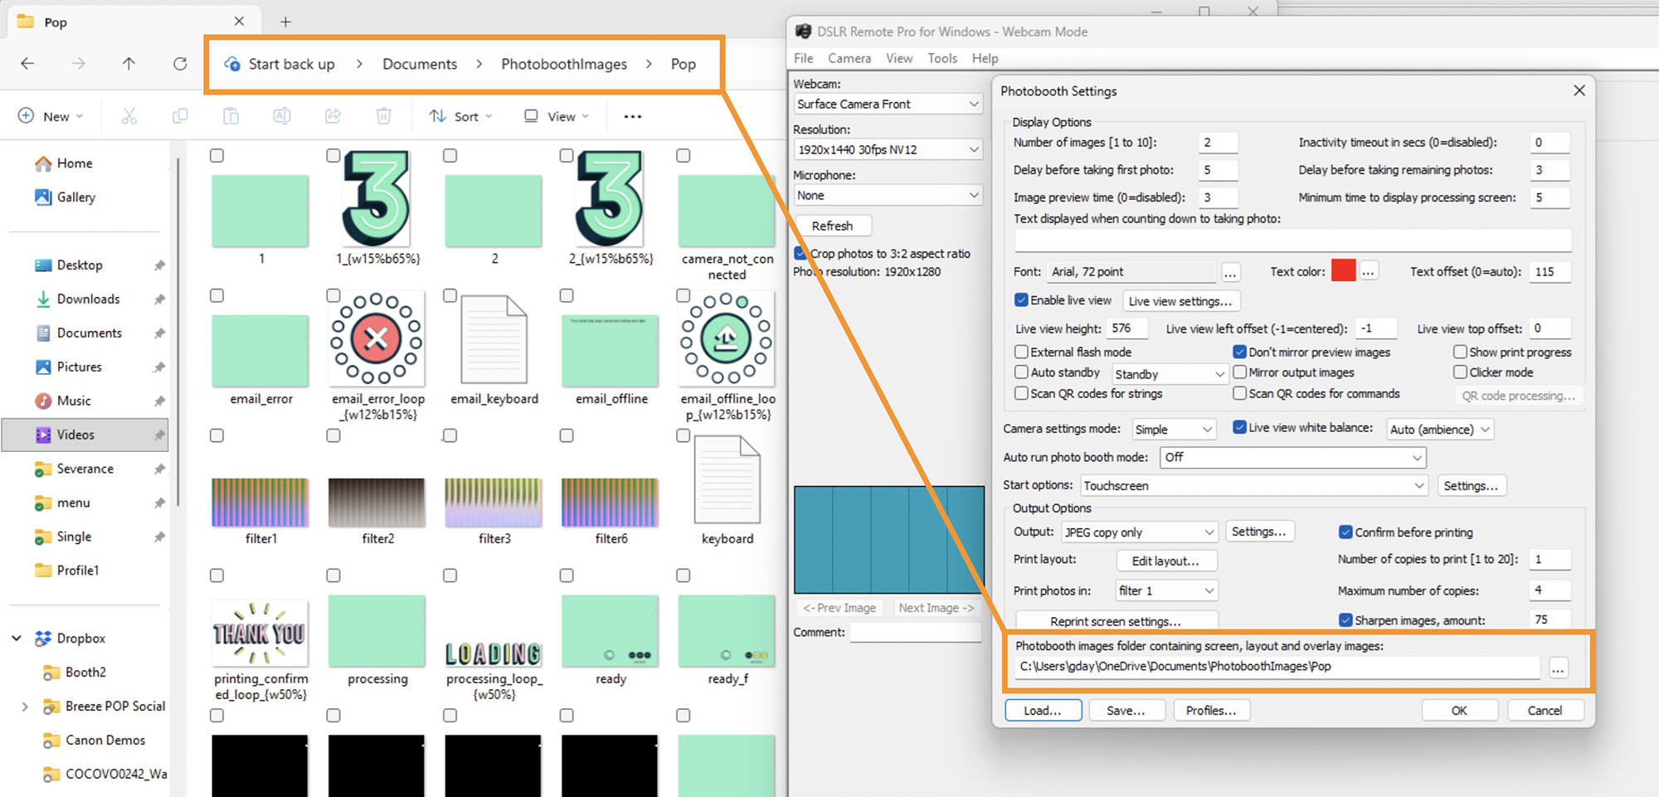Open the Tools menu
Image resolution: width=1659 pixels, height=797 pixels.
point(942,58)
